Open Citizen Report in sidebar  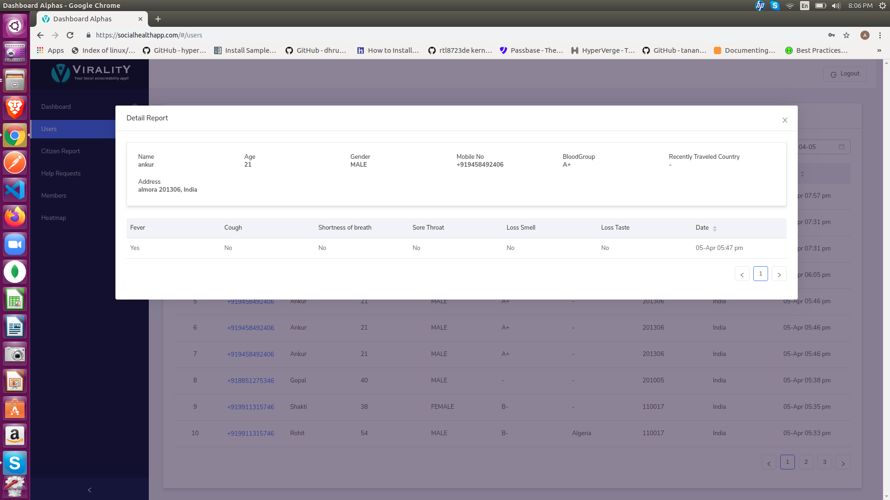[x=60, y=151]
